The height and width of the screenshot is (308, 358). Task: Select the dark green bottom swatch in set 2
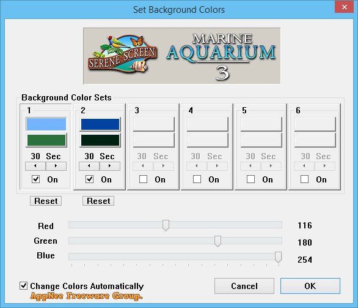point(100,140)
